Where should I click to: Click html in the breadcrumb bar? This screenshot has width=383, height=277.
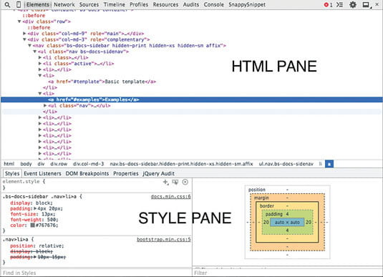point(9,164)
